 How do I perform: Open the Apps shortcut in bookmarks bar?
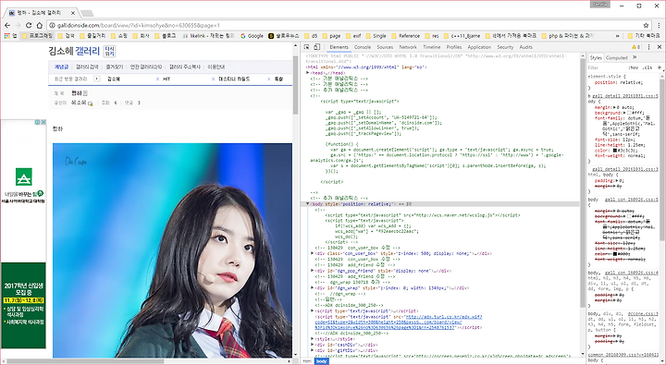10,36
